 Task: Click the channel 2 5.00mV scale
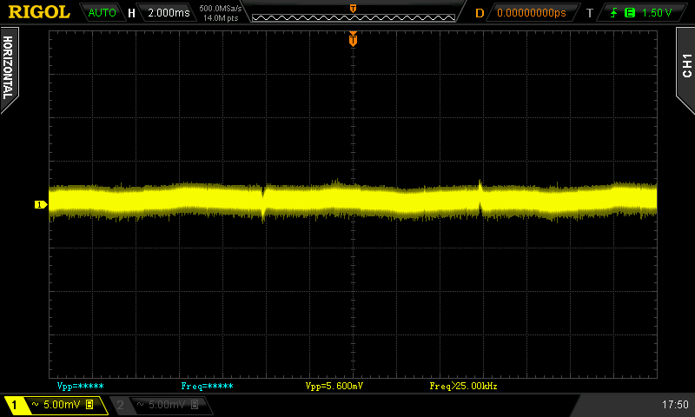coord(167,405)
